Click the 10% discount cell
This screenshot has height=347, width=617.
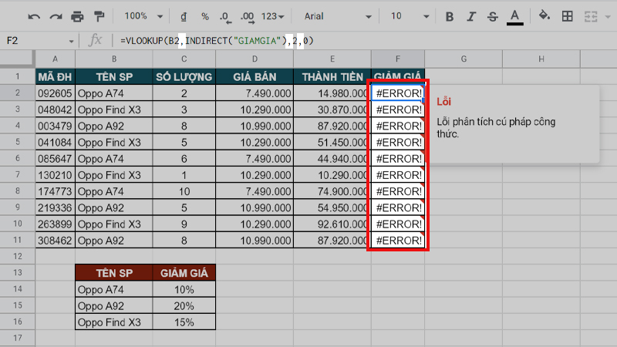coord(184,290)
